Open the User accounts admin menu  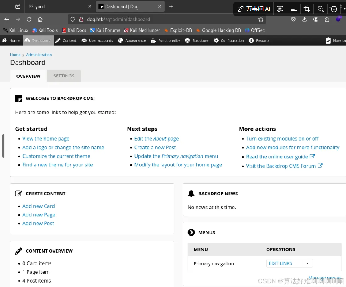coord(97,40)
